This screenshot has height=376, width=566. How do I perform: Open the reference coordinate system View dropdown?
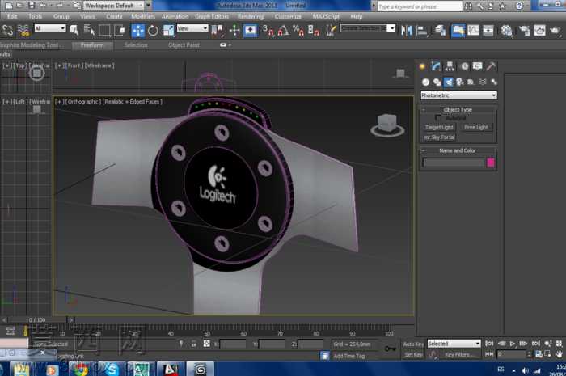click(x=192, y=28)
